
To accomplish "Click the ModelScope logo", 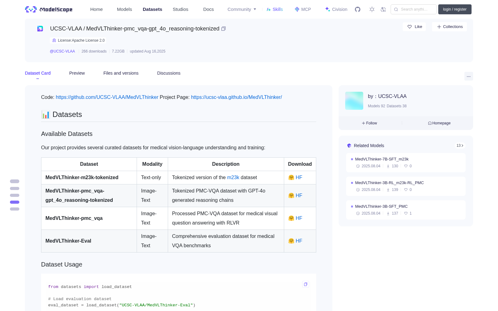I will coord(49,9).
